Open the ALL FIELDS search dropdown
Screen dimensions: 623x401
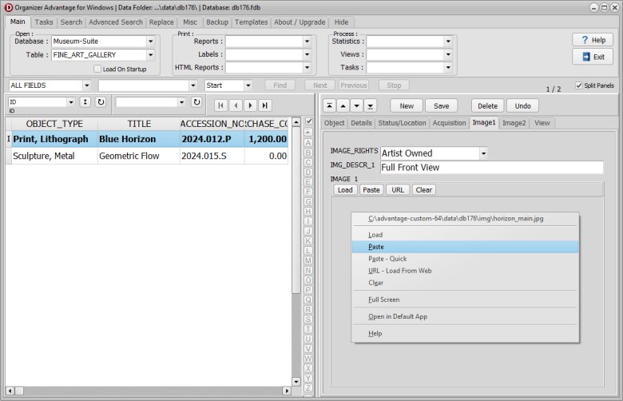coord(85,85)
